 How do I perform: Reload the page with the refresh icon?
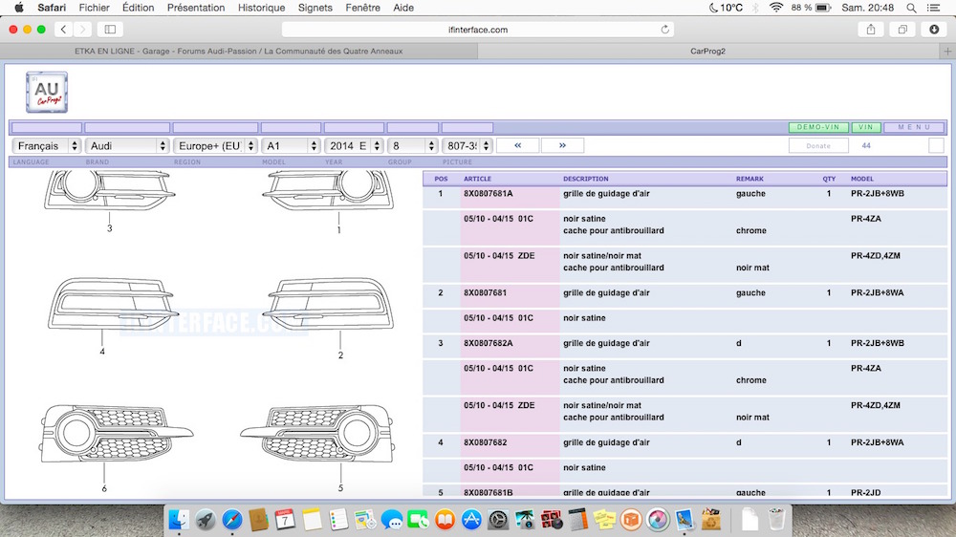665,30
